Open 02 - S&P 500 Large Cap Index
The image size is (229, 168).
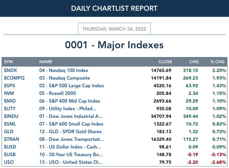click(72, 86)
